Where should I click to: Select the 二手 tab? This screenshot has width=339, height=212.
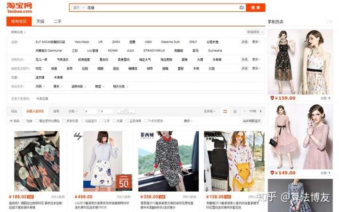point(57,21)
